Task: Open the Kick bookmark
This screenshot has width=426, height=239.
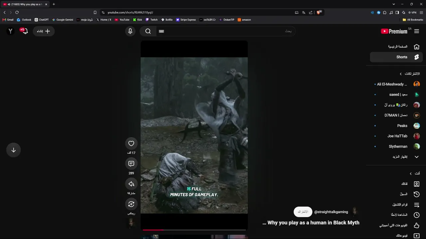Action: tap(137, 20)
